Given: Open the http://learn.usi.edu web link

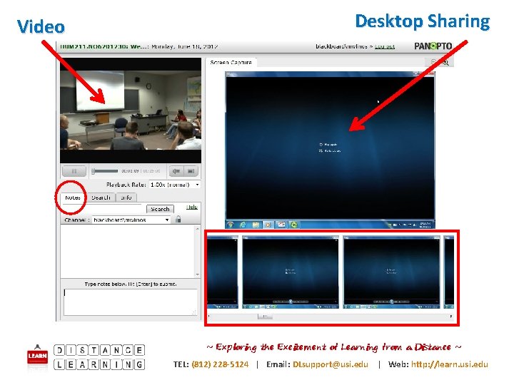Looking at the screenshot, I should pyautogui.click(x=450, y=364).
